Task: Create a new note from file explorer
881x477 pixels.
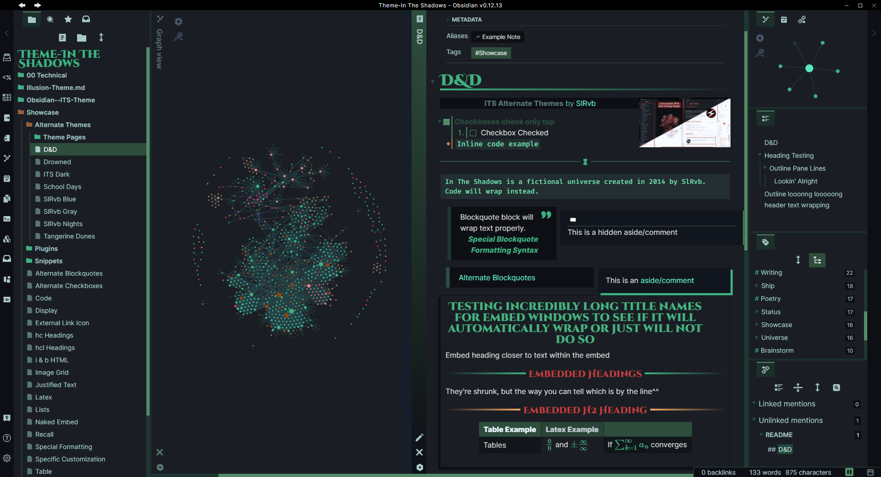Action: click(62, 38)
